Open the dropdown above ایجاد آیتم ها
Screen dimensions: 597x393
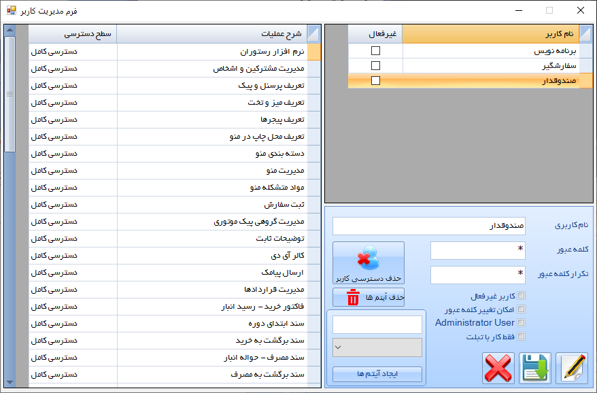(x=377, y=347)
